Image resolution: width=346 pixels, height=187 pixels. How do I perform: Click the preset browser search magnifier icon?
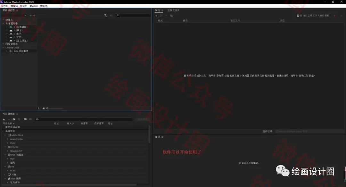37,119
